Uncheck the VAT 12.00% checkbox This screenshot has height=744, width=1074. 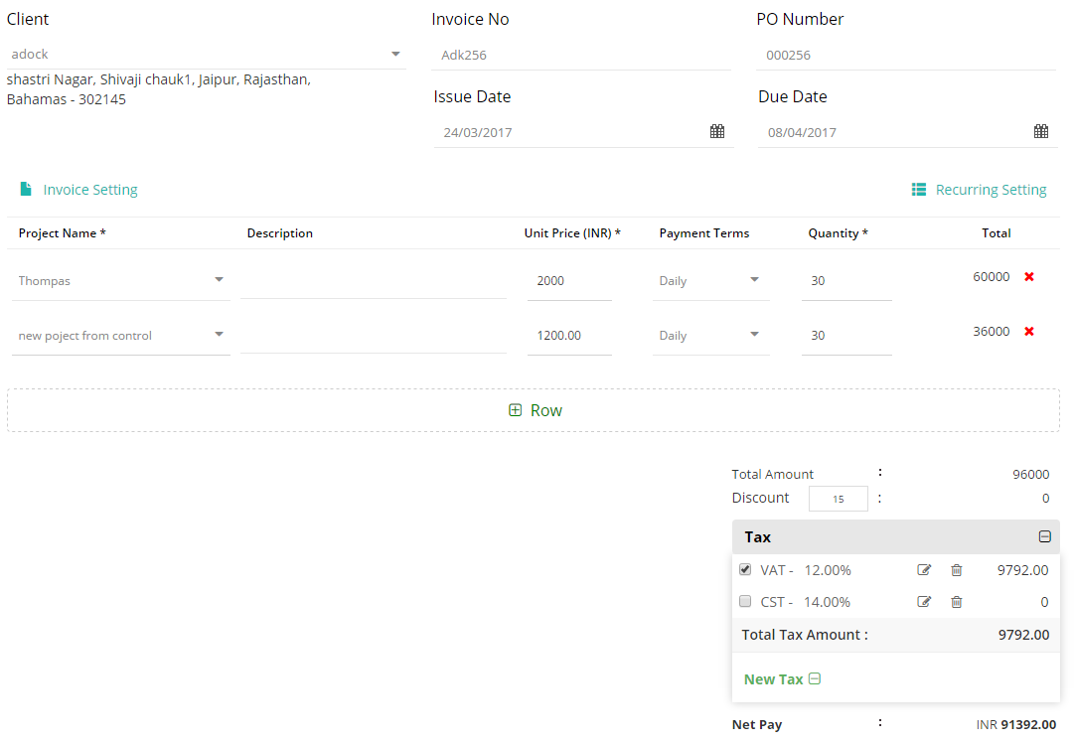coord(745,569)
